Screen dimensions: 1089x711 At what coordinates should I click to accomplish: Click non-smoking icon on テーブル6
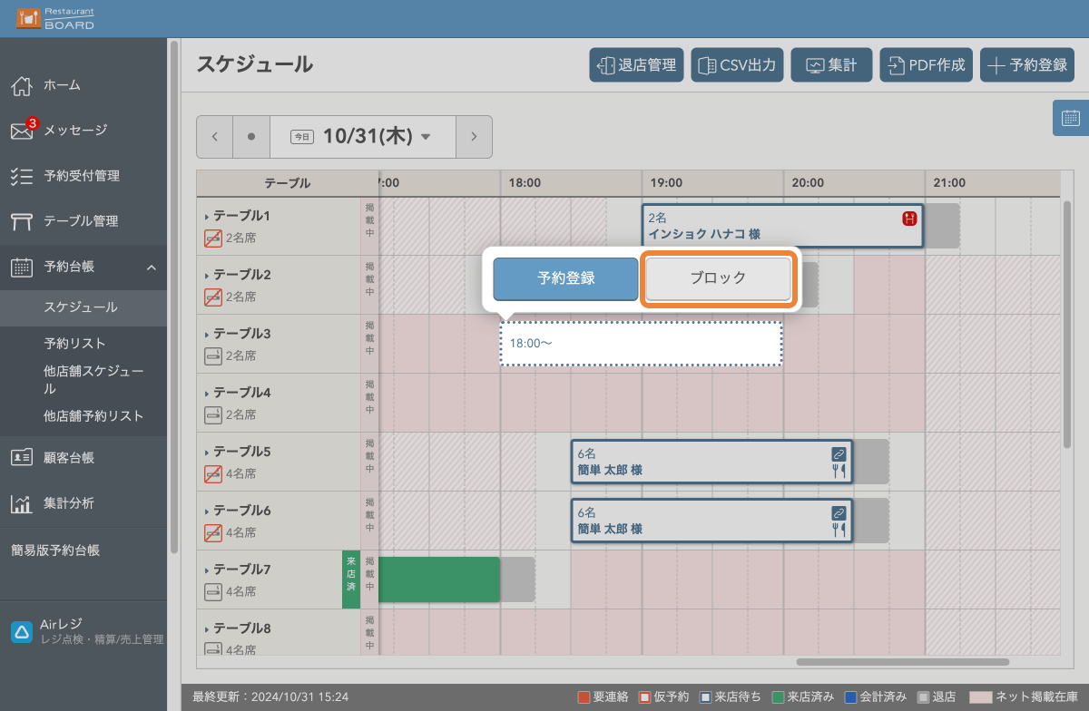click(213, 532)
